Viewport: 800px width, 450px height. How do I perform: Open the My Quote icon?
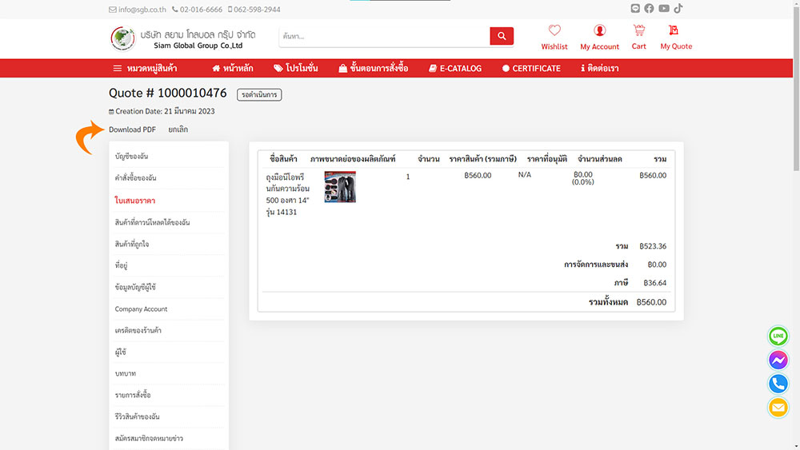pos(675,31)
